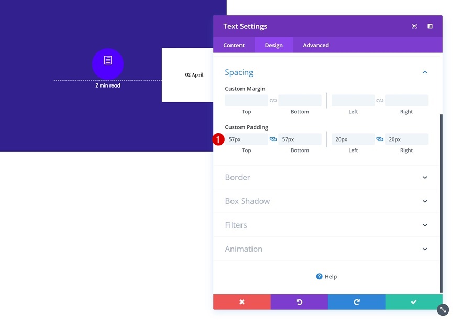Viewport: 461px width, 324px height.
Task: Click the Custom Margin Top field
Action: (x=246, y=100)
